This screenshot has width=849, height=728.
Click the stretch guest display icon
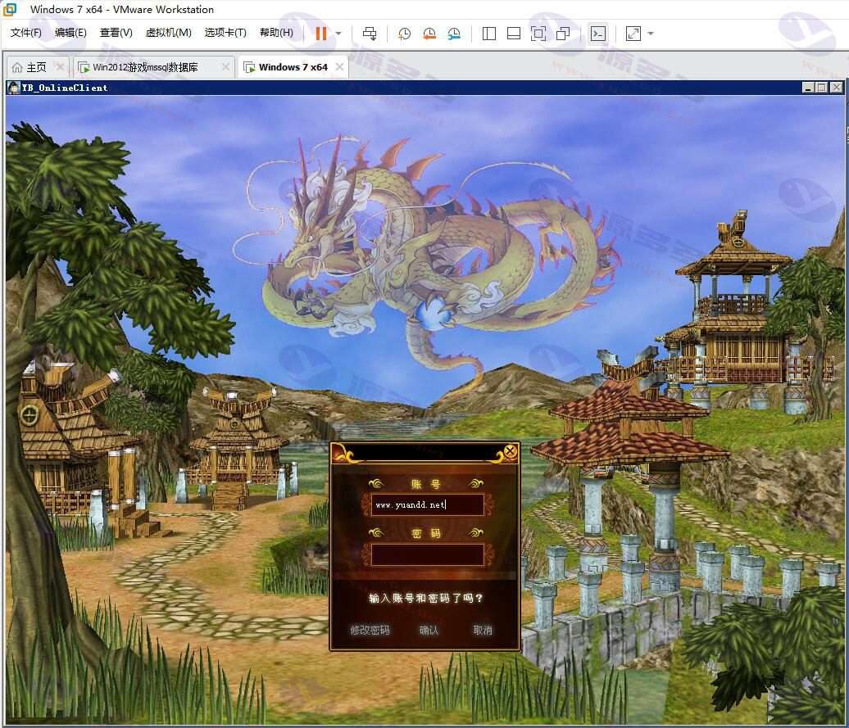(x=633, y=34)
